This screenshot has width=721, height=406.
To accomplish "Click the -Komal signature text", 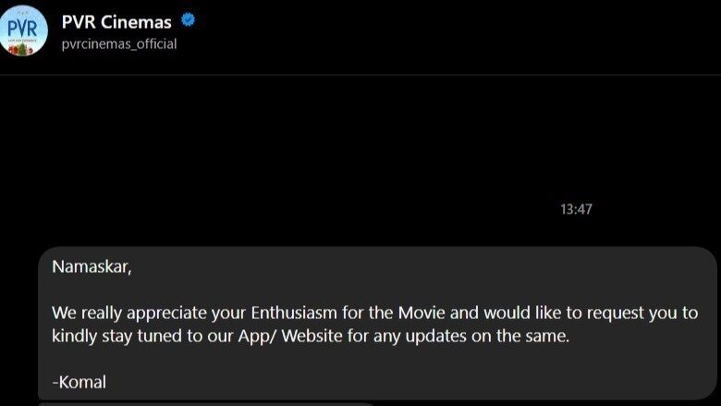I will click(x=79, y=381).
